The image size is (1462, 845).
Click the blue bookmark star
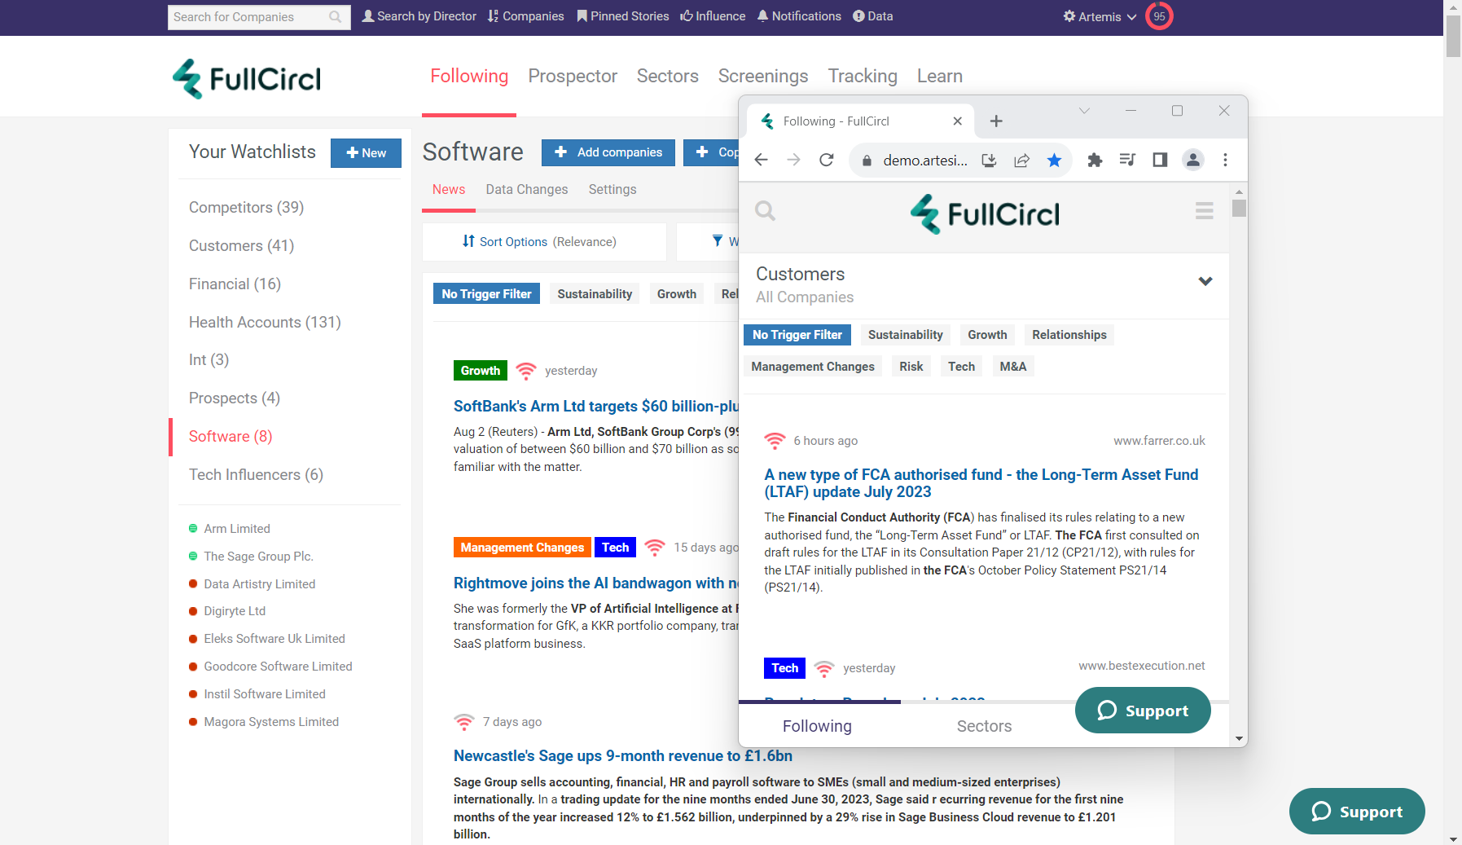(x=1054, y=160)
